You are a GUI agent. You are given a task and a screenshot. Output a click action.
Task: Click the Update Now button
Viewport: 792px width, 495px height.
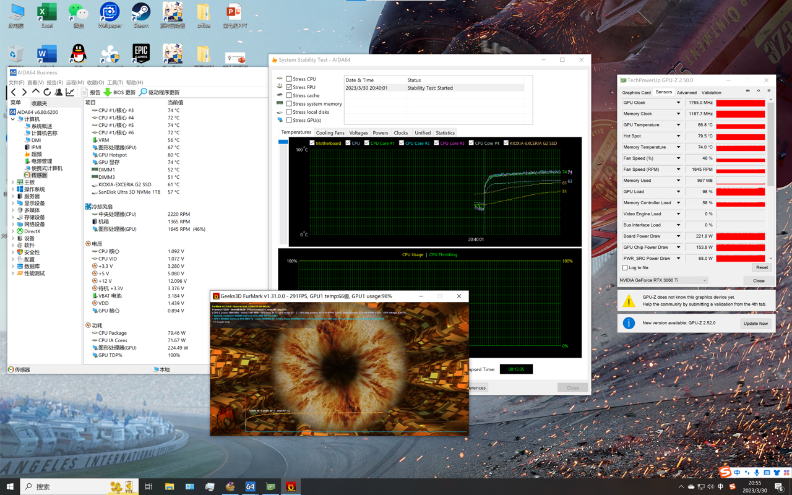click(755, 324)
